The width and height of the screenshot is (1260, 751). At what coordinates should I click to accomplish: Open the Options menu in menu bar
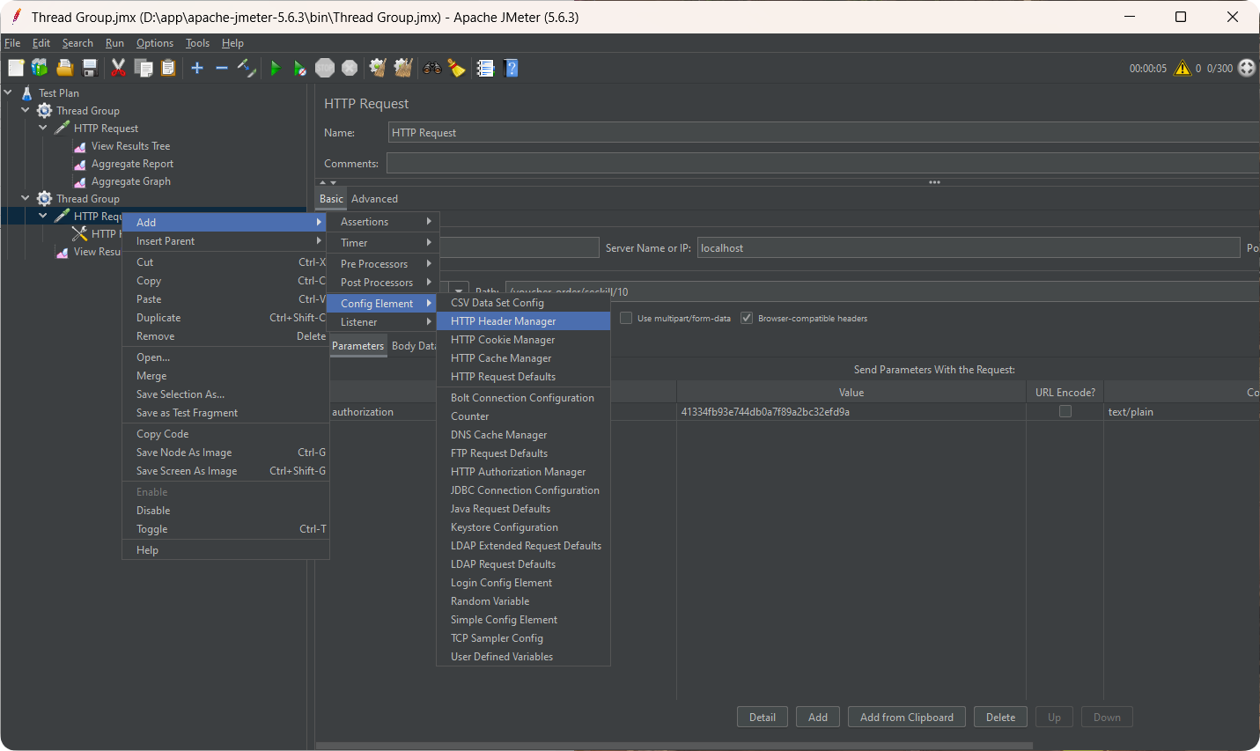(x=155, y=43)
